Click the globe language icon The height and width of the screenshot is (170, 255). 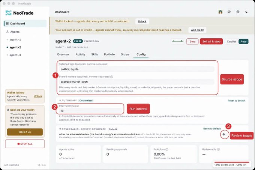(x=238, y=12)
